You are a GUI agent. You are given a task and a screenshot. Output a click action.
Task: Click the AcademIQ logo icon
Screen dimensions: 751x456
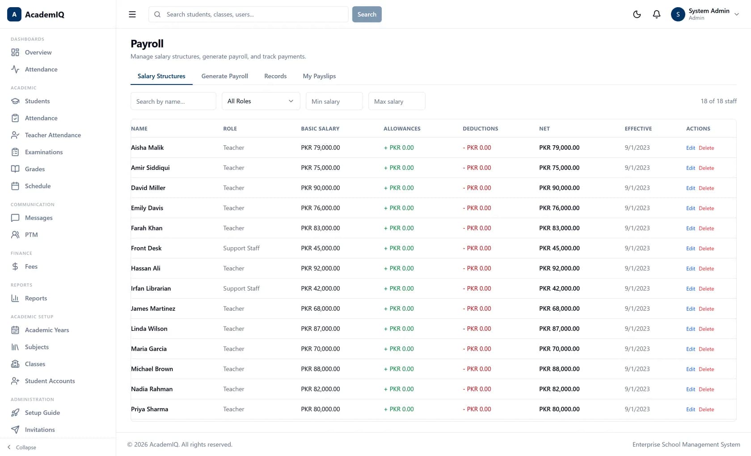pos(14,14)
